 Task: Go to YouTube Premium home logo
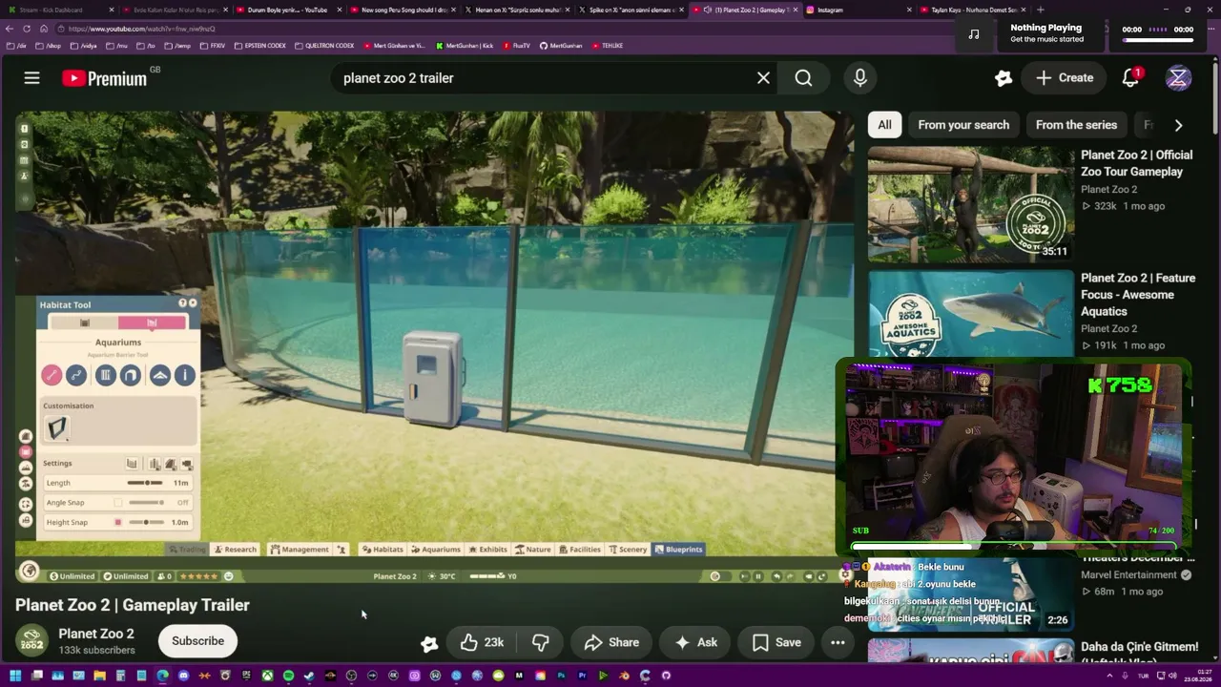click(105, 78)
